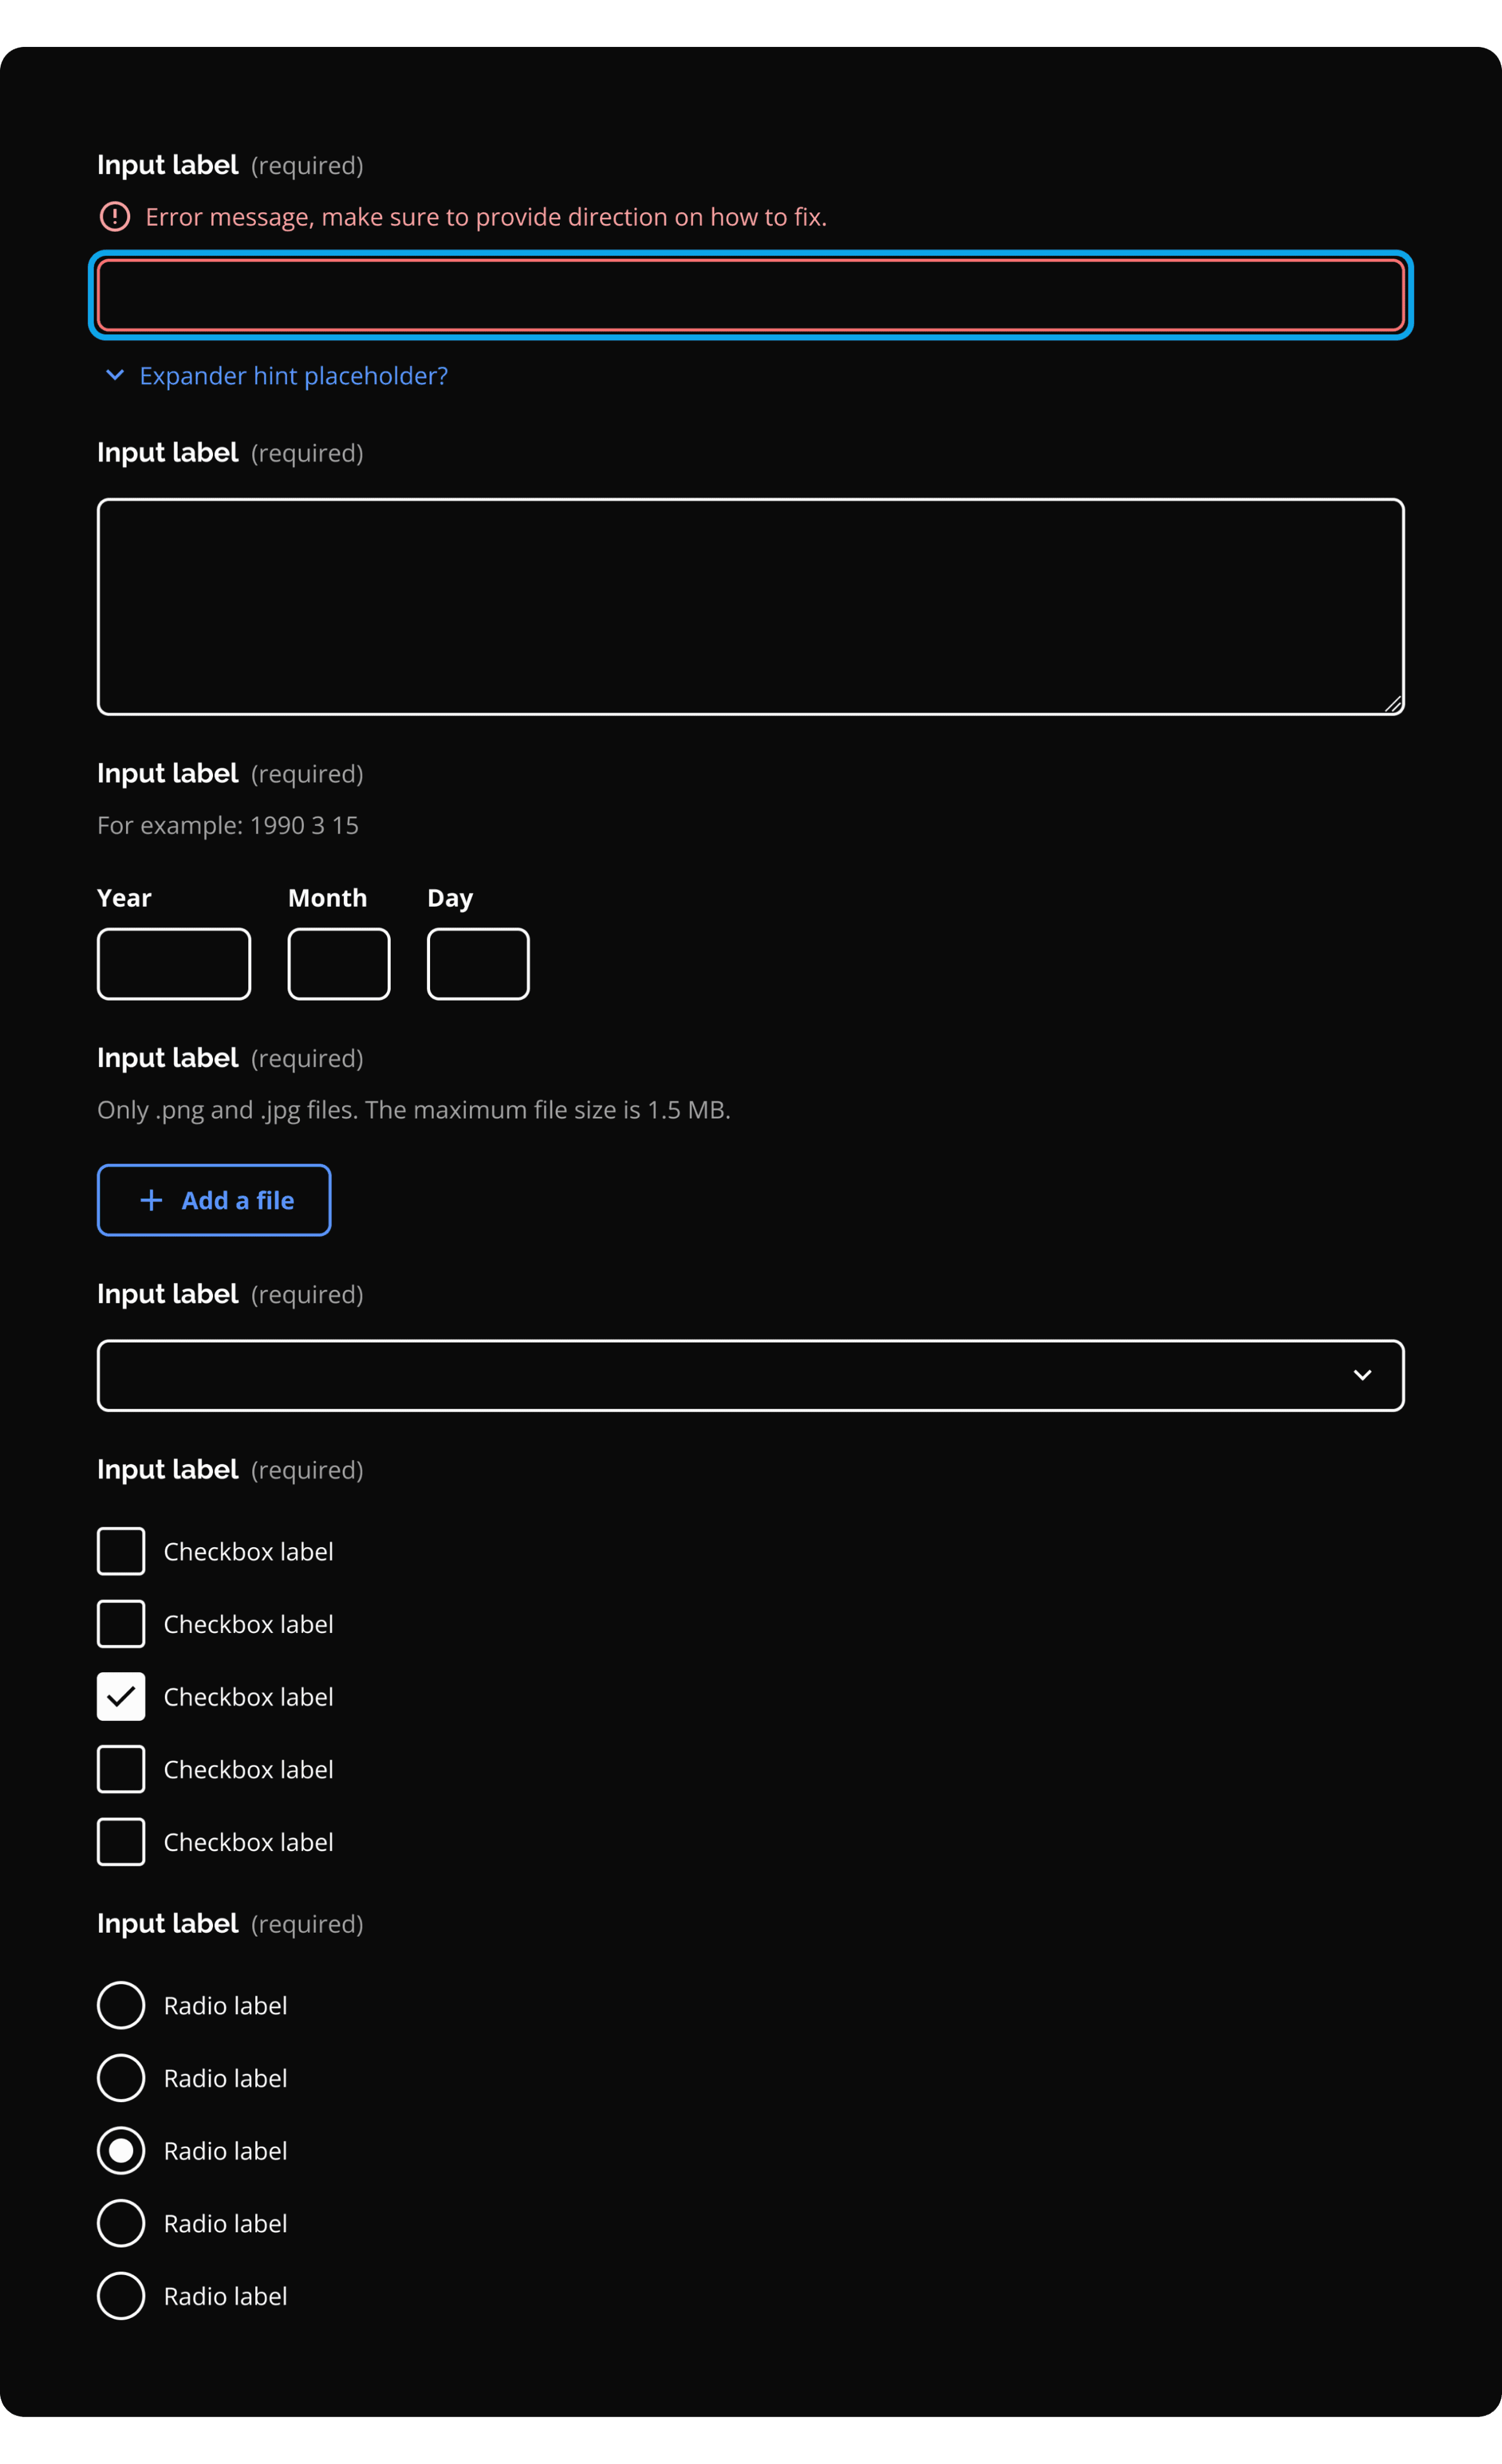Viewport: 1502px width, 2464px height.
Task: Click the Month date field
Action: tap(339, 964)
